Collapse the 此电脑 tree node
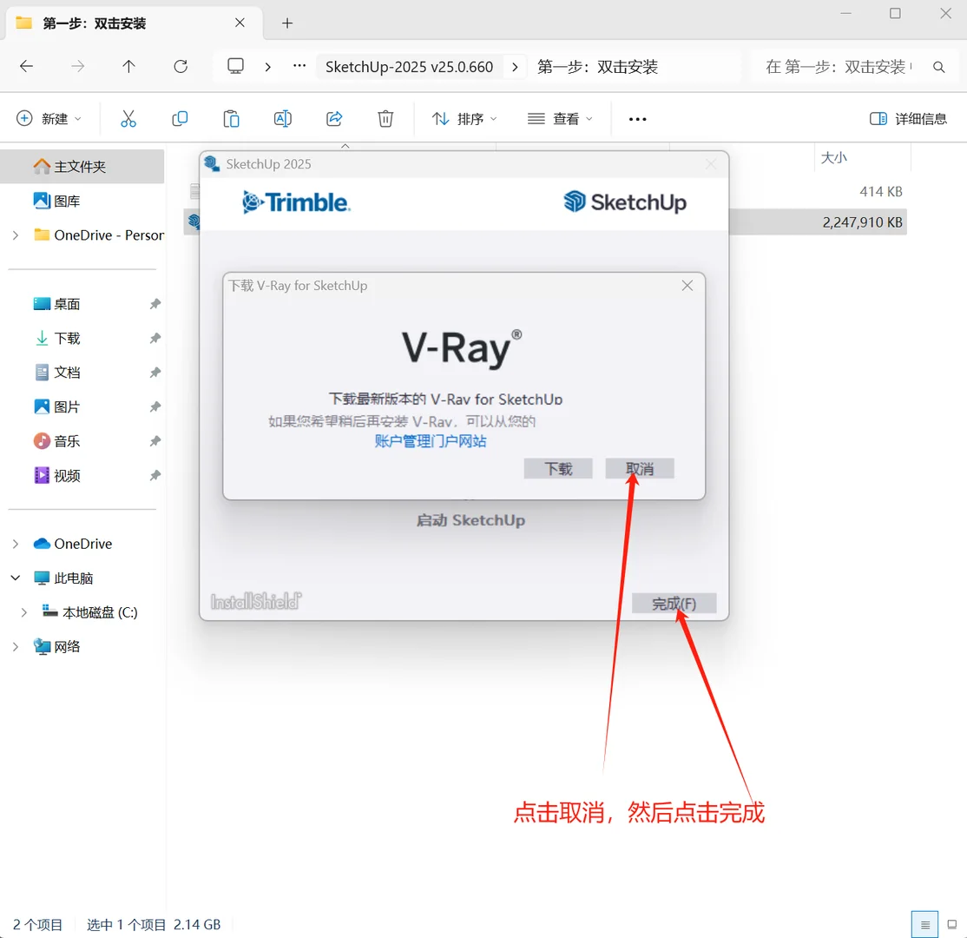 pos(16,578)
